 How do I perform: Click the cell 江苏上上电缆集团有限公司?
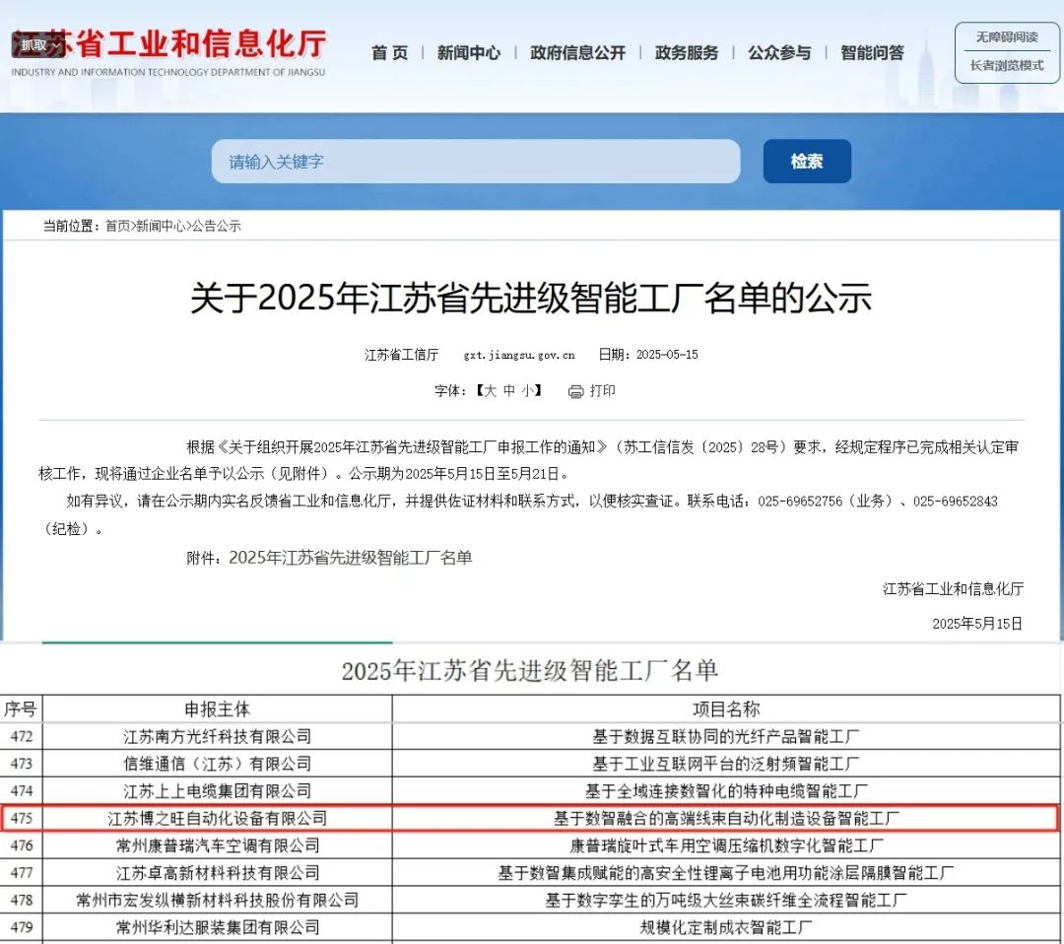tap(217, 790)
